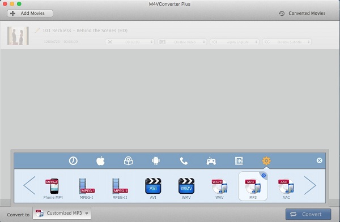The height and width of the screenshot is (222, 340).
Task: Open the Disable Video dropdown
Action: click(182, 42)
